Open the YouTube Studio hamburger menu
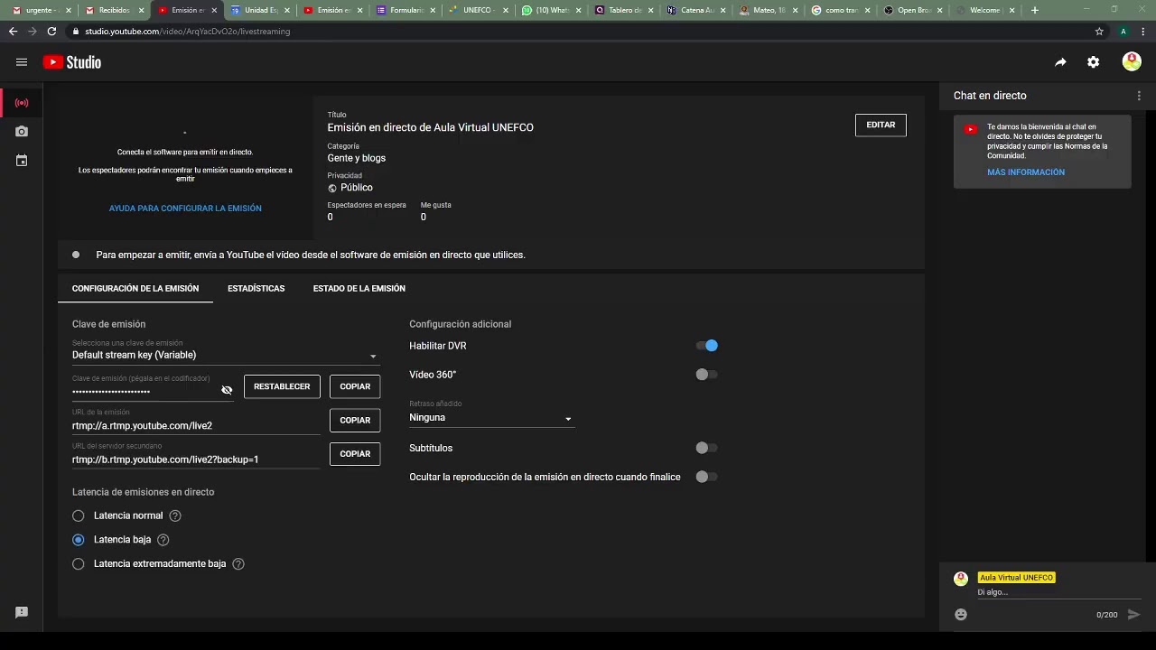 [22, 62]
